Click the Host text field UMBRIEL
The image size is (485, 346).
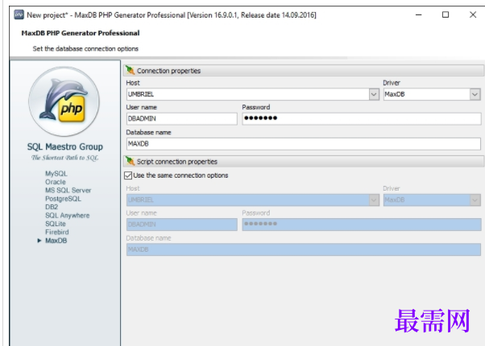click(248, 94)
